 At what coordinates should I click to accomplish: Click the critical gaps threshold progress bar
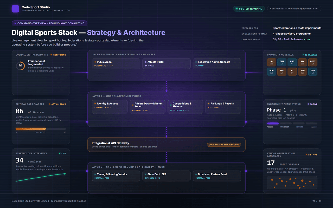41,129
